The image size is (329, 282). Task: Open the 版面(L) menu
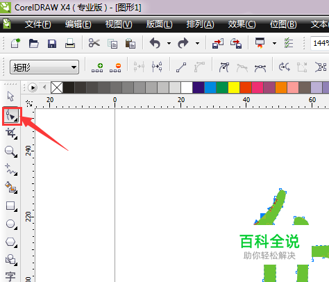click(159, 24)
